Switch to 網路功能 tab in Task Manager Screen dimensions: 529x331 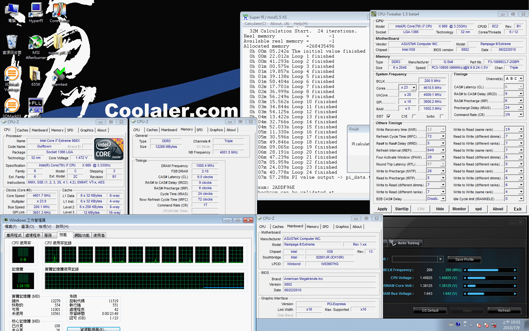pos(82,235)
